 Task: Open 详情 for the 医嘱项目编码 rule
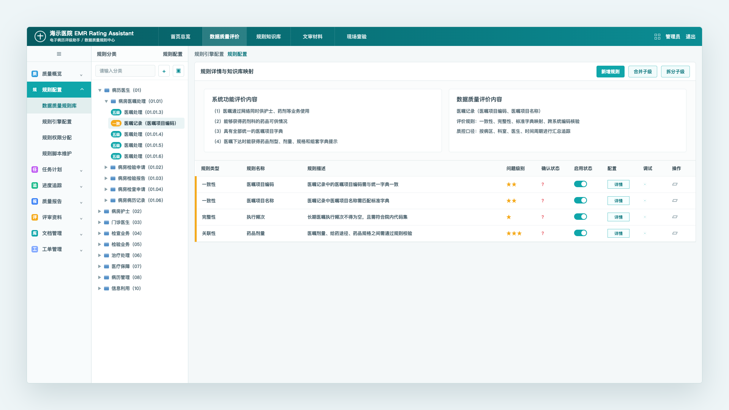618,184
